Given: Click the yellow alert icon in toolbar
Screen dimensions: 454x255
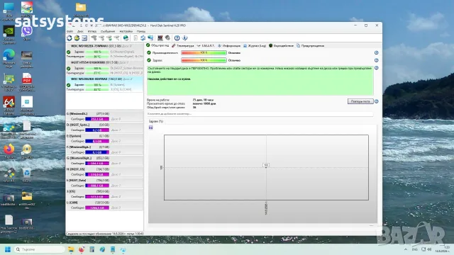Looking at the screenshot, I should point(77,38).
